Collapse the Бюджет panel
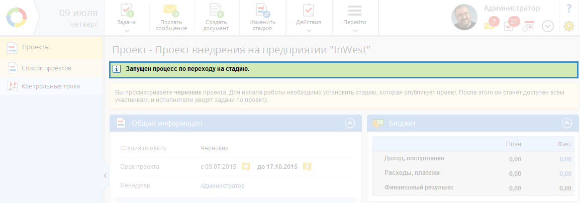This screenshot has height=203, width=580. pyautogui.click(x=567, y=123)
